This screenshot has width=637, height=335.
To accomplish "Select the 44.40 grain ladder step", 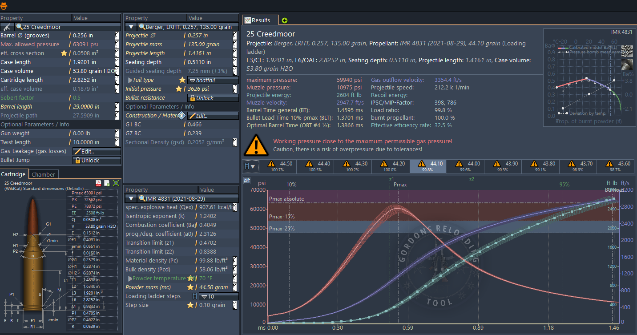I will 315,166.
